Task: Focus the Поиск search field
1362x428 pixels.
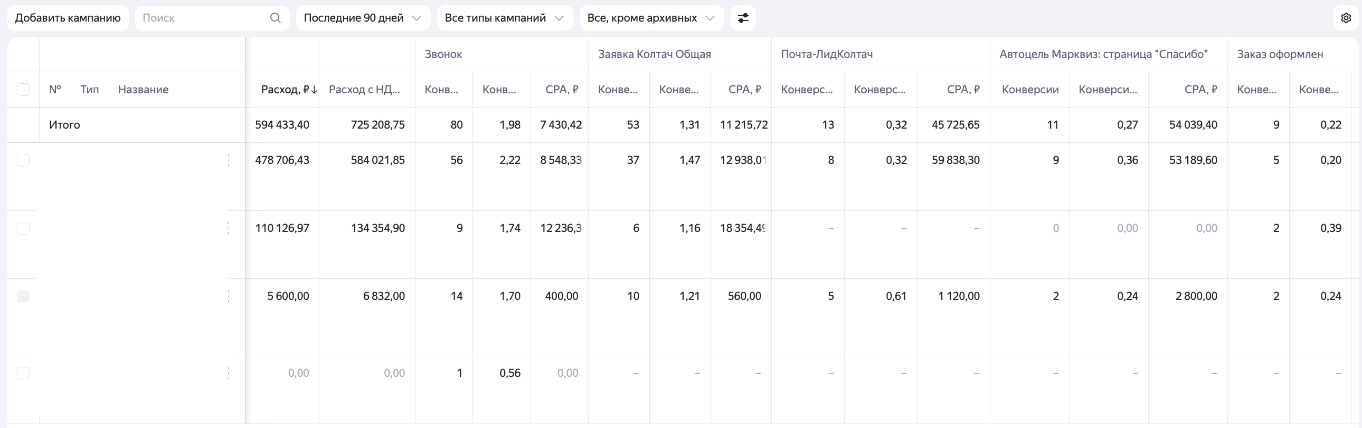Action: (212, 18)
